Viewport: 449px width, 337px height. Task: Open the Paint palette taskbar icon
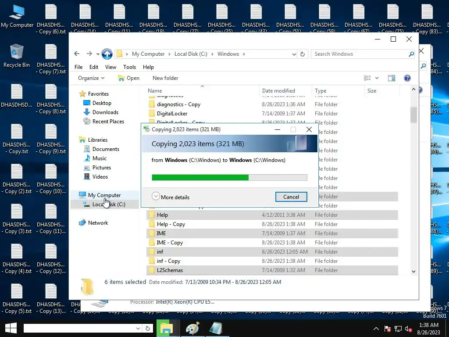coord(192,328)
